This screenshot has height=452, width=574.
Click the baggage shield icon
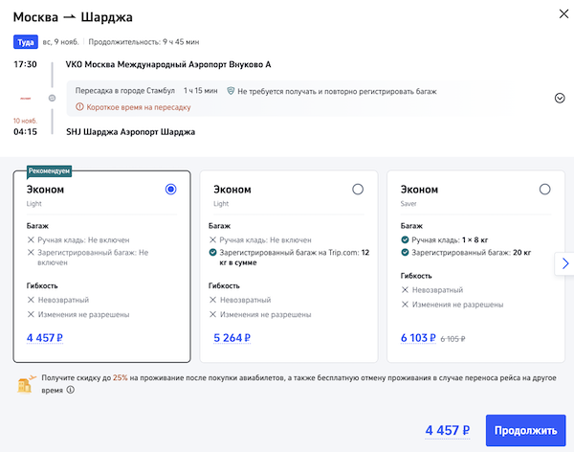coord(231,91)
